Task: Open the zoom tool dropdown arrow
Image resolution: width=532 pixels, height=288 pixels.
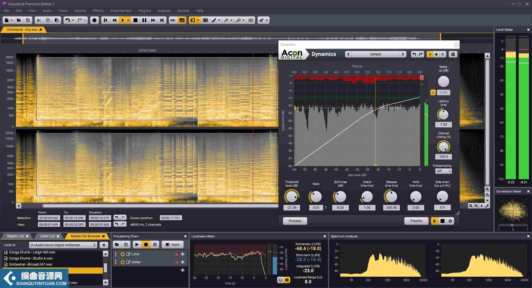Action: 244,20
